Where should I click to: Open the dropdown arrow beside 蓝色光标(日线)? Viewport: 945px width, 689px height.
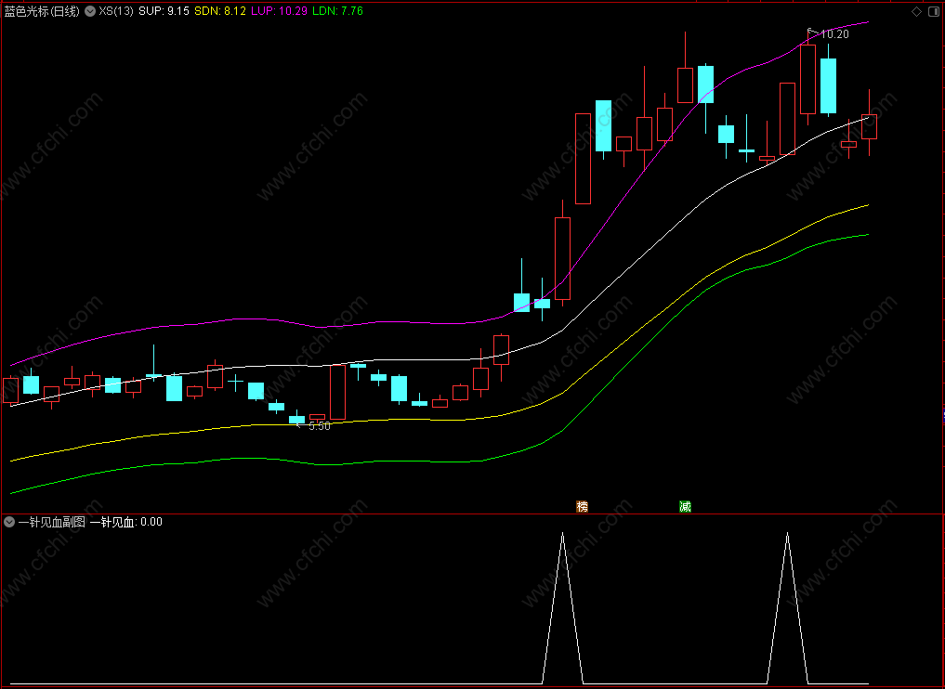pos(90,11)
